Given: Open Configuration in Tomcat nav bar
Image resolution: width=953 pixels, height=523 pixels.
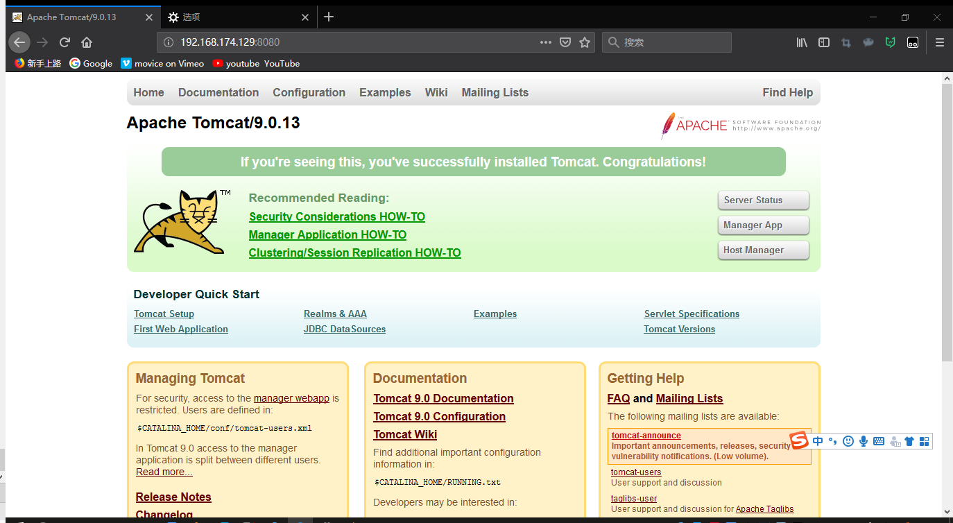Looking at the screenshot, I should pyautogui.click(x=309, y=92).
